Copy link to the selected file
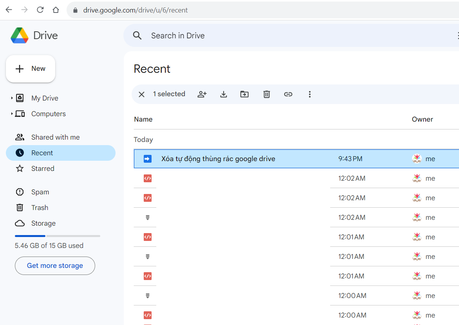This screenshot has height=325, width=459. (x=288, y=94)
